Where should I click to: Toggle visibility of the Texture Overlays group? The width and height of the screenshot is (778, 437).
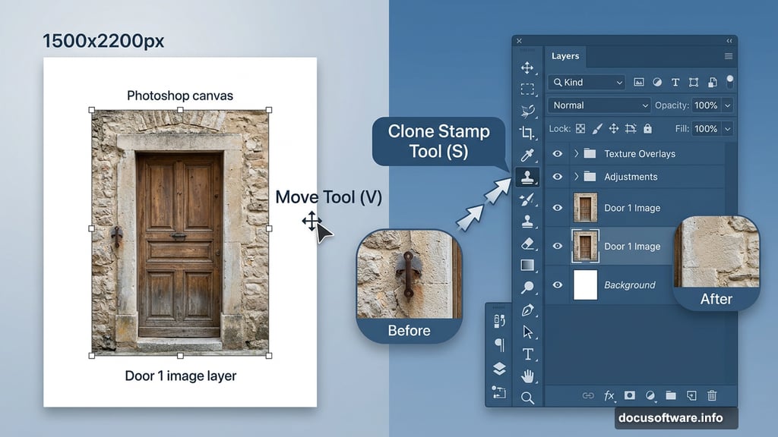(556, 153)
